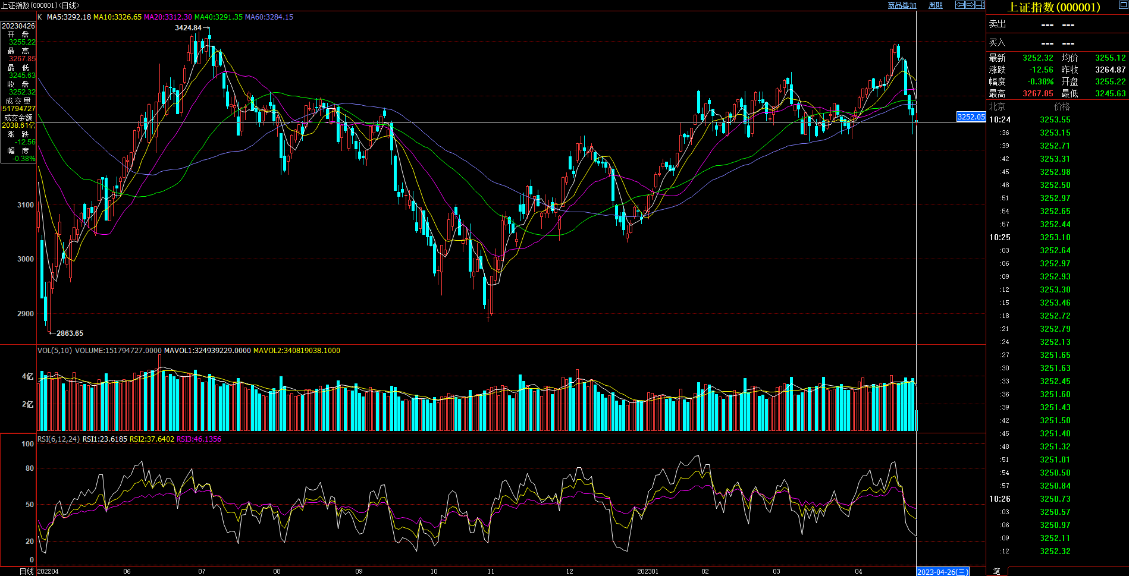The width and height of the screenshot is (1129, 576).
Task: Click the 涨跌 value -12.56 in quote panel
Action: (x=1041, y=70)
